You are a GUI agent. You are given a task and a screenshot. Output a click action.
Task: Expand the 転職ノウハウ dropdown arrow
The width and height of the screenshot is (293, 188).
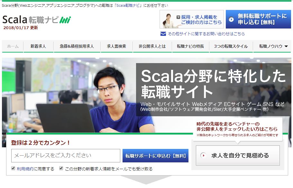(x=286, y=46)
